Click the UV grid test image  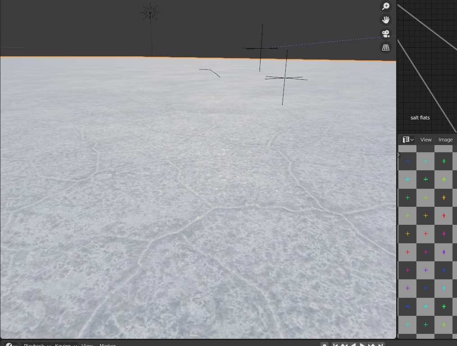click(x=428, y=242)
